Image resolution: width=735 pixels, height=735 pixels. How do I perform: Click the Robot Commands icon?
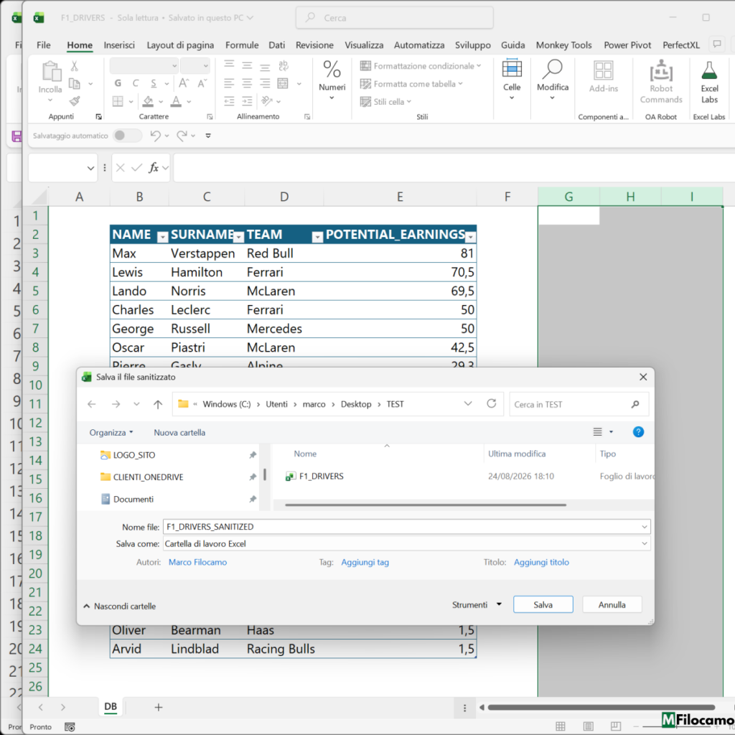pos(661,70)
